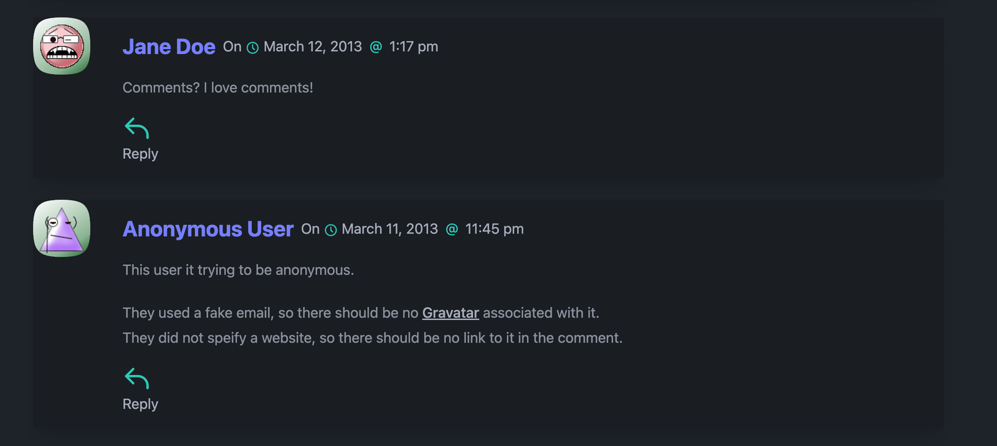Select the date March 12, 2013

click(x=312, y=47)
